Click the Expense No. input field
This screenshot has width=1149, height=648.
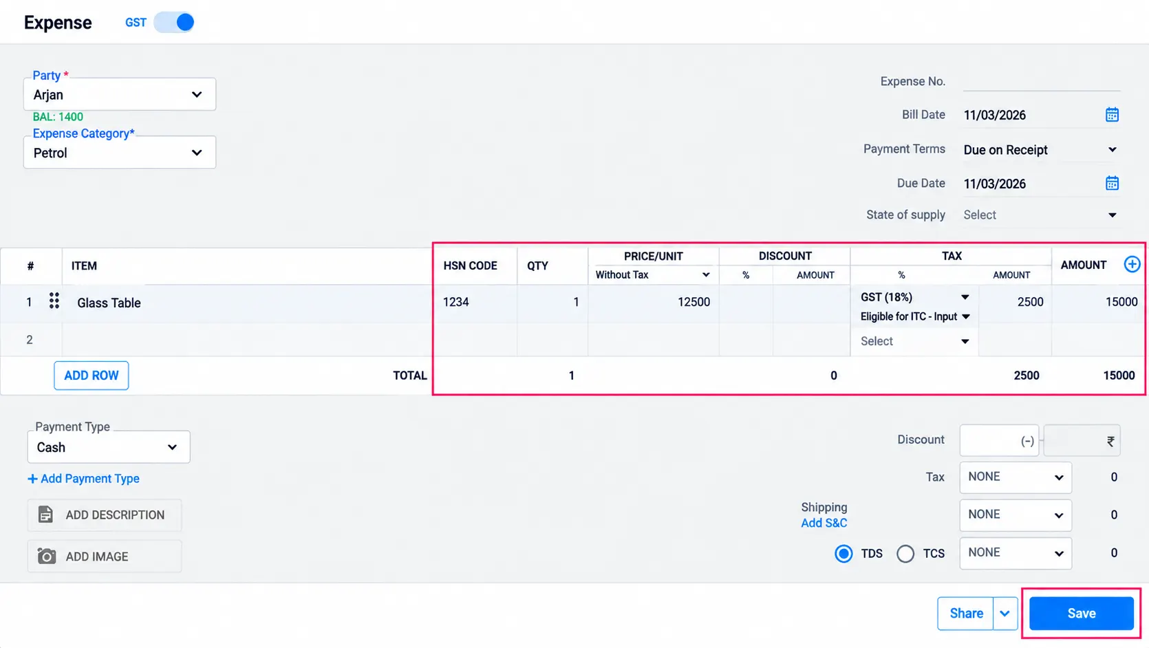coord(1042,81)
